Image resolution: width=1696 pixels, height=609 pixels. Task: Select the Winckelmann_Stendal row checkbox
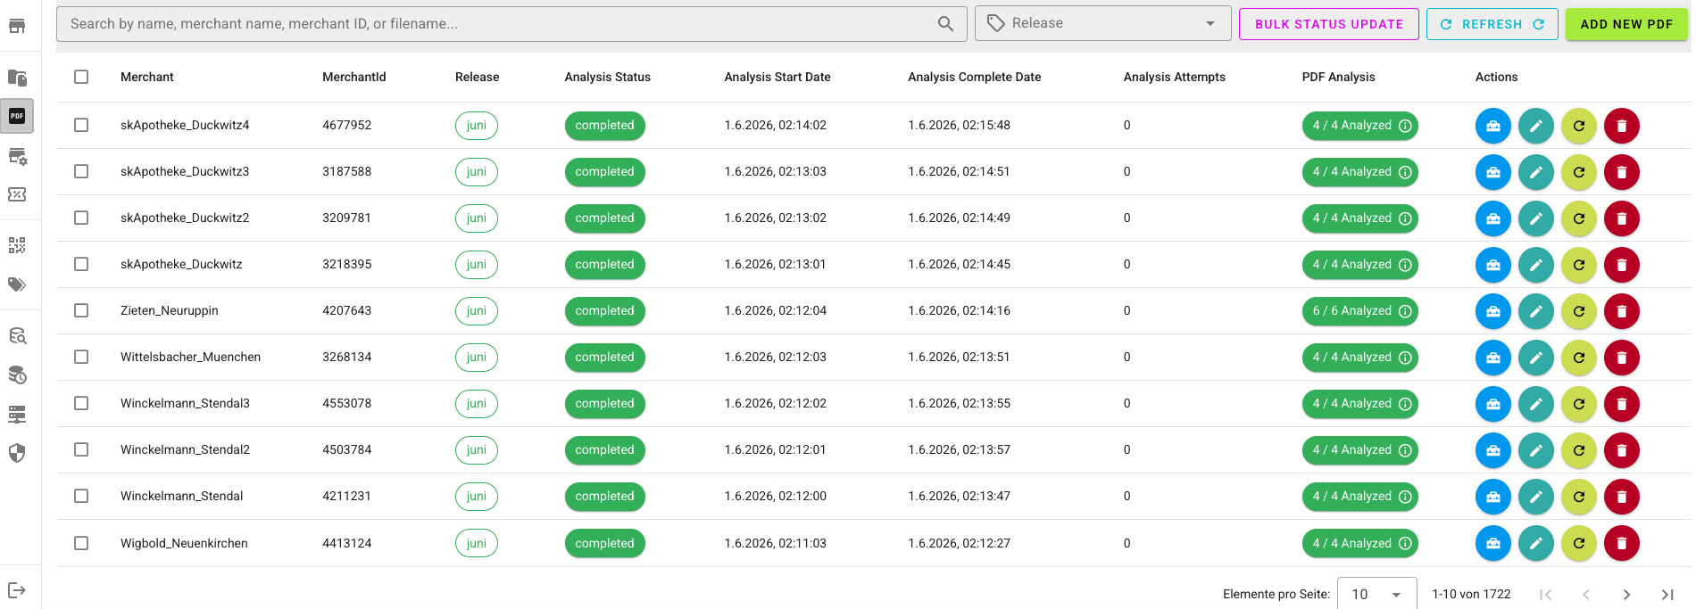81,496
